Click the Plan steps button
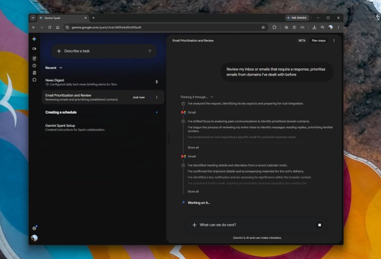Screen dimensions: 381x259 319,40
